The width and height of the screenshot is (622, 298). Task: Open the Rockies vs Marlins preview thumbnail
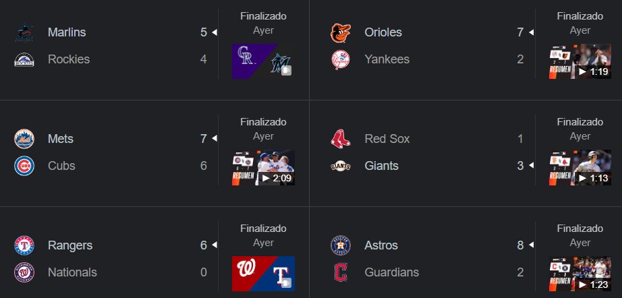pos(263,61)
